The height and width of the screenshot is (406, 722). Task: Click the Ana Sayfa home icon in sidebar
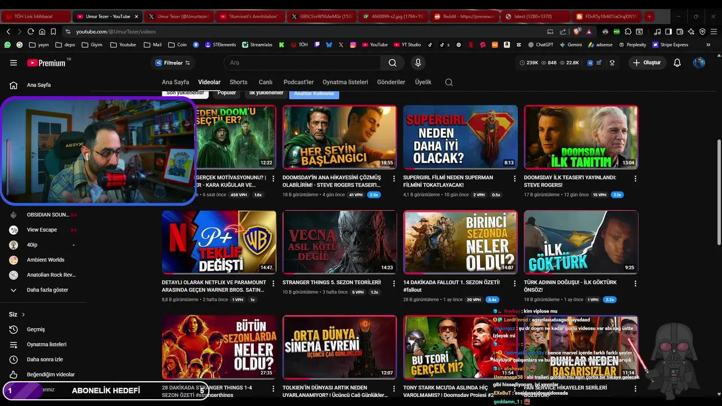[x=14, y=85]
